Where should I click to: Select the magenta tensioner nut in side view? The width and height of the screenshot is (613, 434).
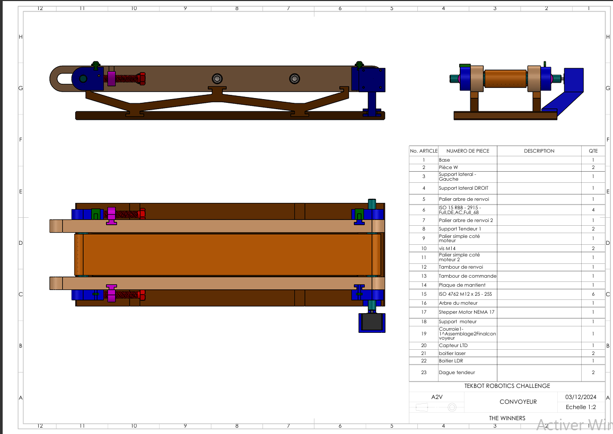click(x=111, y=79)
